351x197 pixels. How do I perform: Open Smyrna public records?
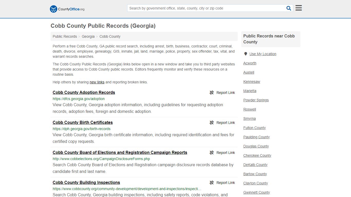(250, 119)
